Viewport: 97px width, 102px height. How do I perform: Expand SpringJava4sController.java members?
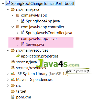pyautogui.click(x=18, y=33)
